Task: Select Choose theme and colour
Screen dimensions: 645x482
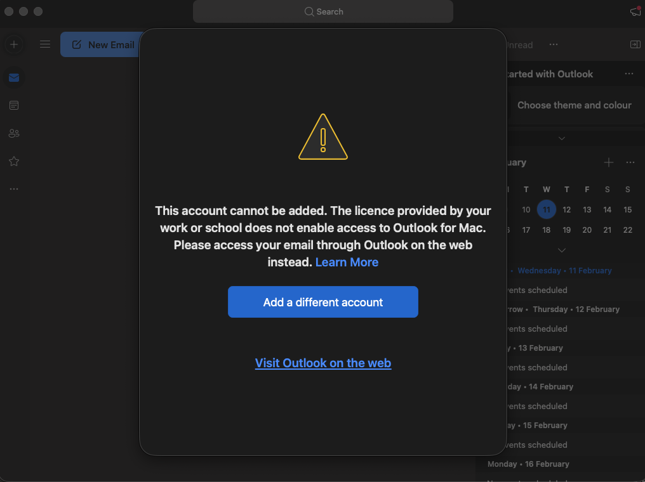Action: point(575,105)
